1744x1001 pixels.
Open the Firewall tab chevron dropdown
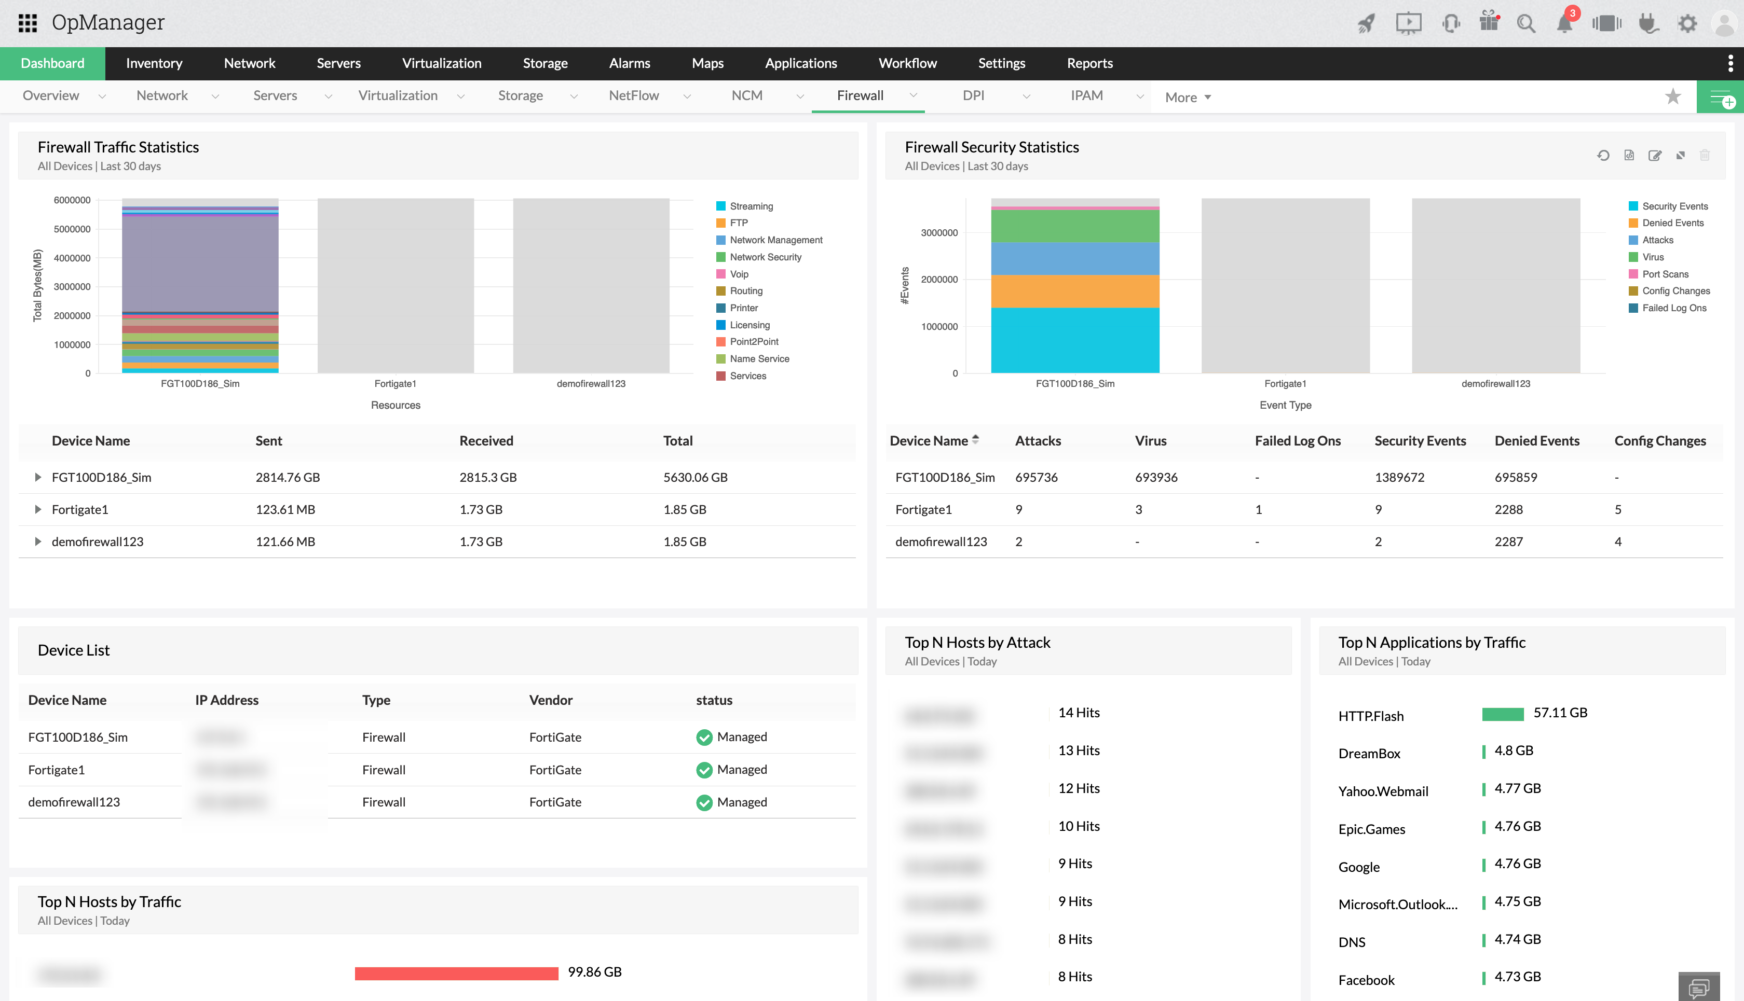[x=913, y=95]
